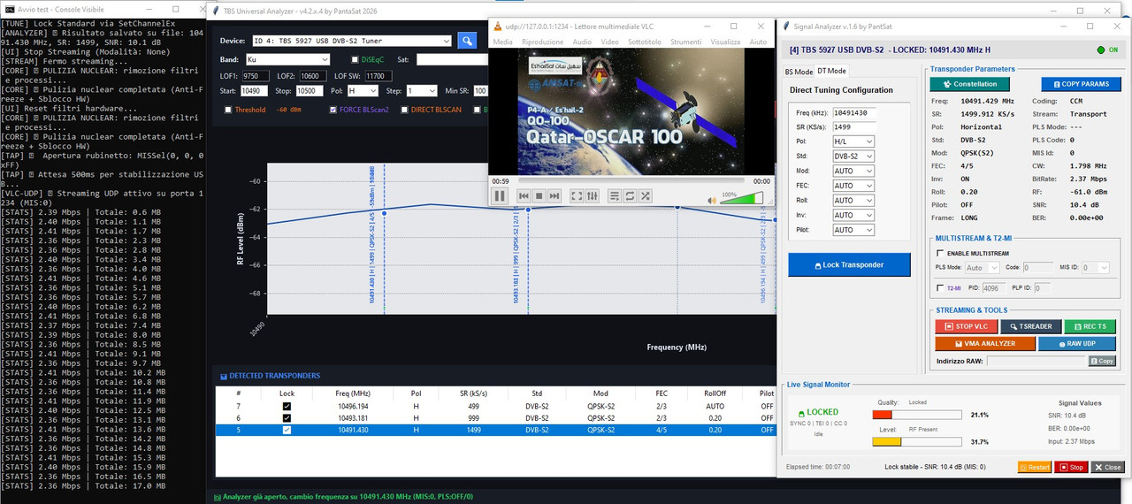Adjust the VLC volume slider
The height and width of the screenshot is (504, 1132).
[742, 198]
